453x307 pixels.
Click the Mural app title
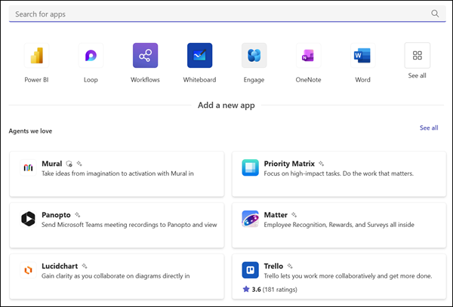[51, 164]
